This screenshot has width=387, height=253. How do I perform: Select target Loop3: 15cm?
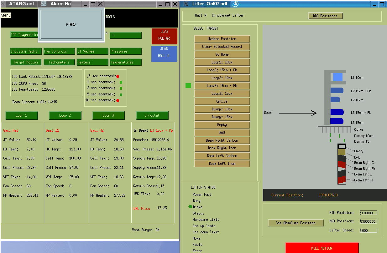click(x=222, y=94)
